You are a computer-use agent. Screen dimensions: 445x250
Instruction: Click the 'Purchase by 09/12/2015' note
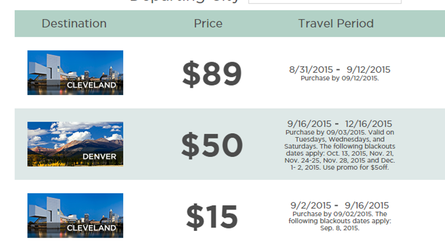coord(339,78)
